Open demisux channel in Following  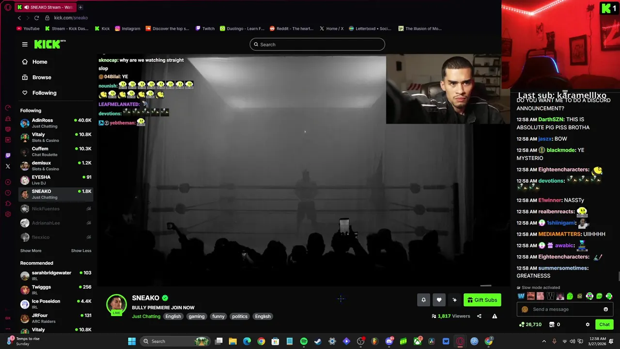tap(56, 166)
